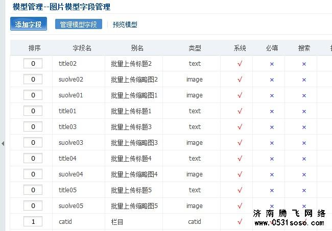Click the 搜索 column header
Screen dimensions: 332x231
[304, 48]
